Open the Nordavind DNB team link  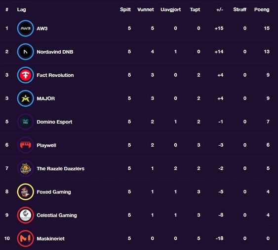[55, 52]
